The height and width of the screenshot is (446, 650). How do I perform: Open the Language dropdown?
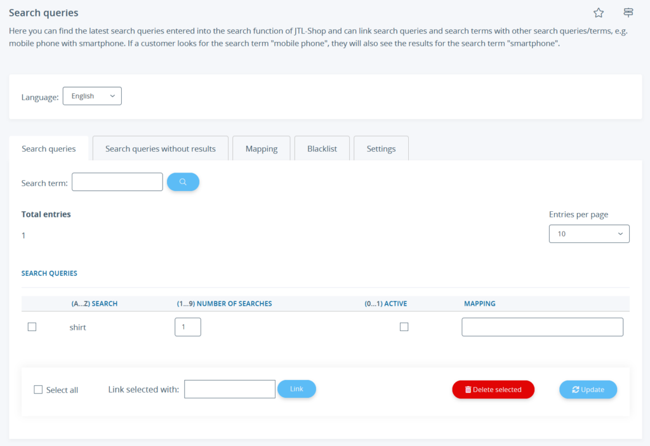(91, 96)
